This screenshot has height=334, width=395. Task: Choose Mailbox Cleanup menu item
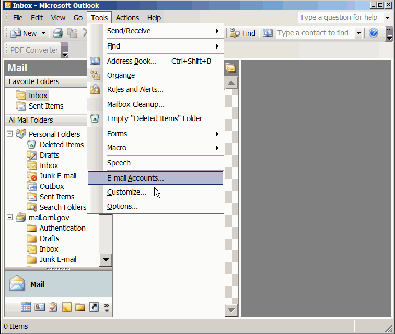point(155,104)
